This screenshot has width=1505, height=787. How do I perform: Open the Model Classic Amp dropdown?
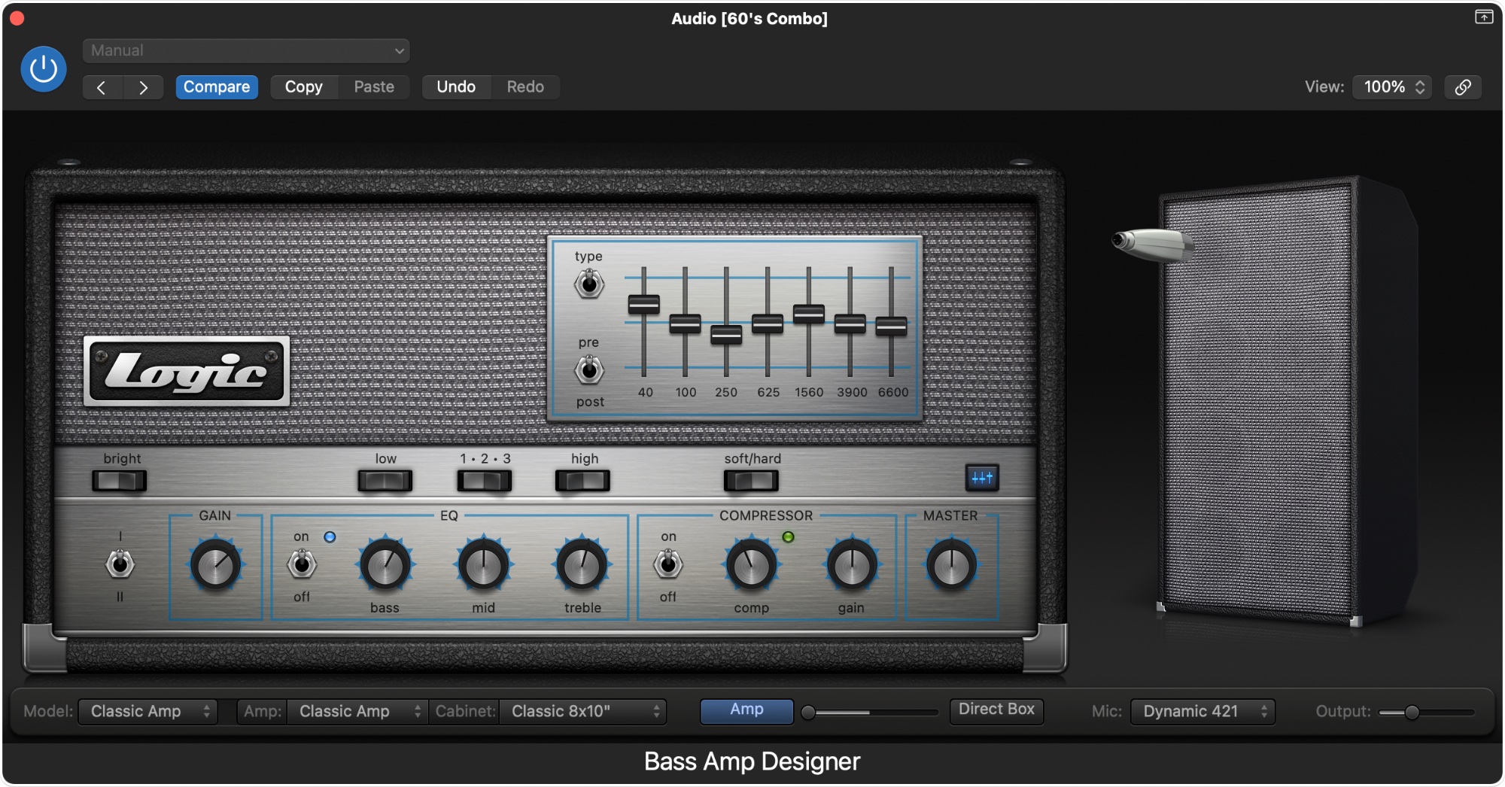coord(147,711)
